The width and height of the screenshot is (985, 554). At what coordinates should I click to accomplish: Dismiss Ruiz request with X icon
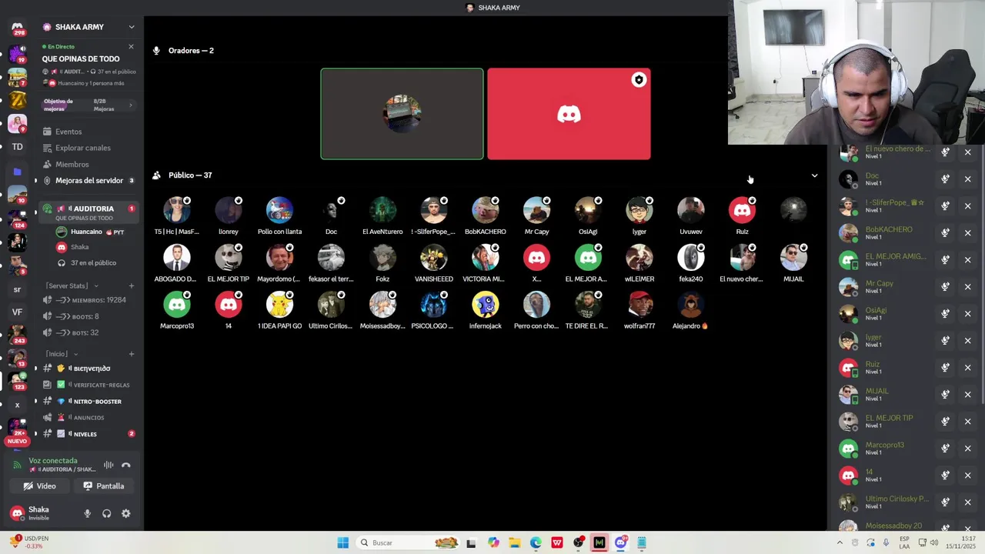[968, 368]
